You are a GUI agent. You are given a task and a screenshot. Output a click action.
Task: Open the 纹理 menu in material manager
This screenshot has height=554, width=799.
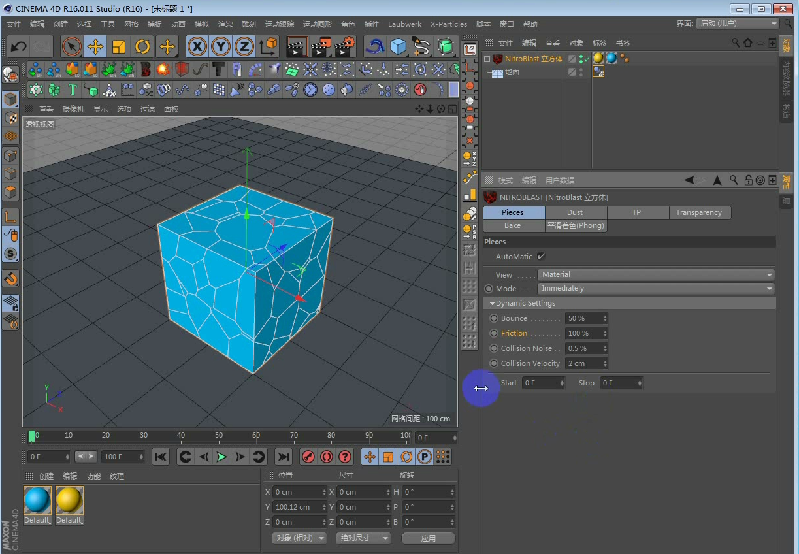pyautogui.click(x=117, y=476)
